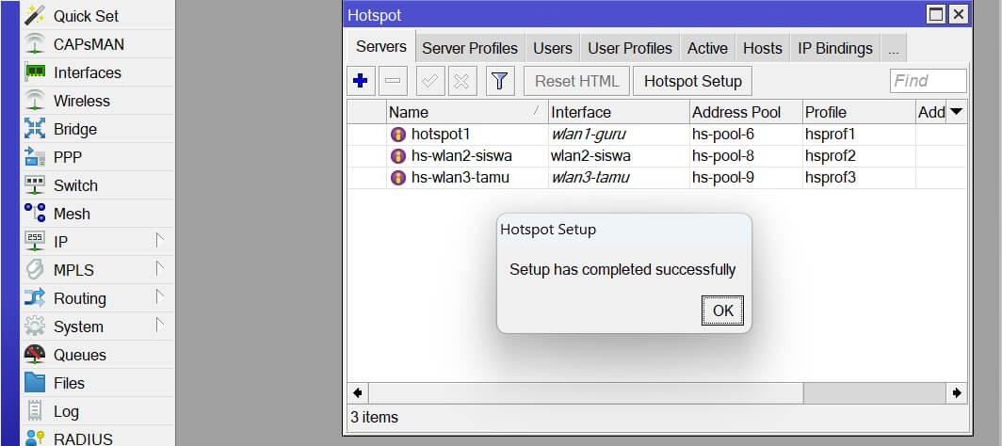
Task: Click the Quick Set wand icon
Action: (x=35, y=16)
